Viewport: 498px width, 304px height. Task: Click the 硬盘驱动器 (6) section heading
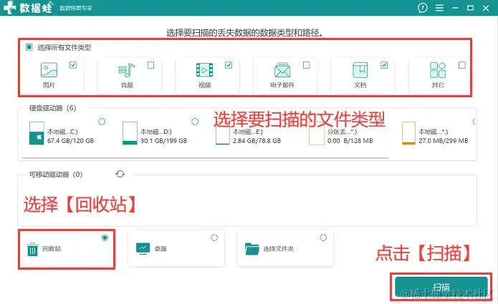[53, 108]
